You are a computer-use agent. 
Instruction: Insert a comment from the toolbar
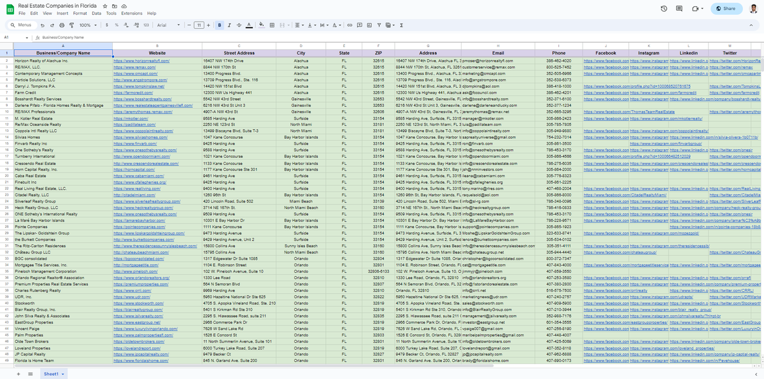pyautogui.click(x=360, y=25)
